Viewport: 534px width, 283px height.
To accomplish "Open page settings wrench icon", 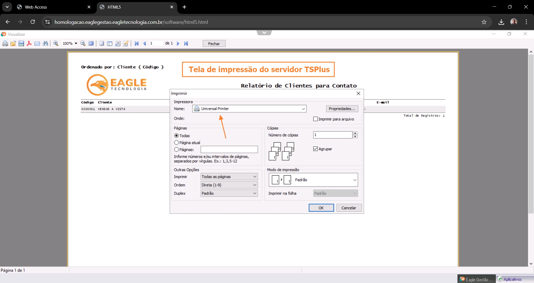I will pos(118,44).
